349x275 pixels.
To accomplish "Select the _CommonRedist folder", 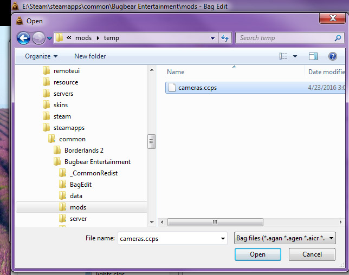I will [93, 173].
